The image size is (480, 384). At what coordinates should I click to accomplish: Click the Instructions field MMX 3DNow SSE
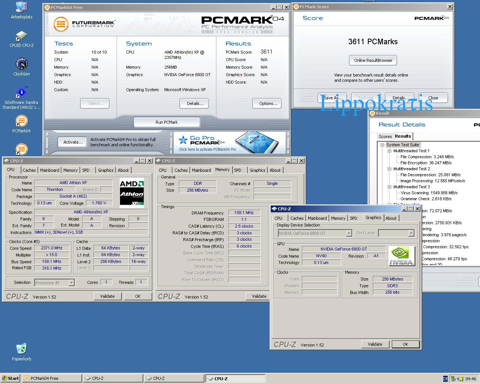tap(91, 232)
